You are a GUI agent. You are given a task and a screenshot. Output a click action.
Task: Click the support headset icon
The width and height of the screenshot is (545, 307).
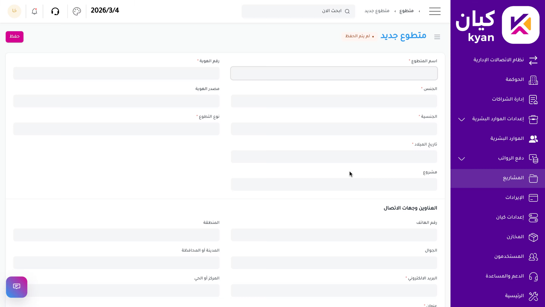[55, 11]
